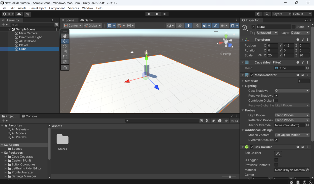Select AllDataBase in Hierarchy

(x=27, y=41)
